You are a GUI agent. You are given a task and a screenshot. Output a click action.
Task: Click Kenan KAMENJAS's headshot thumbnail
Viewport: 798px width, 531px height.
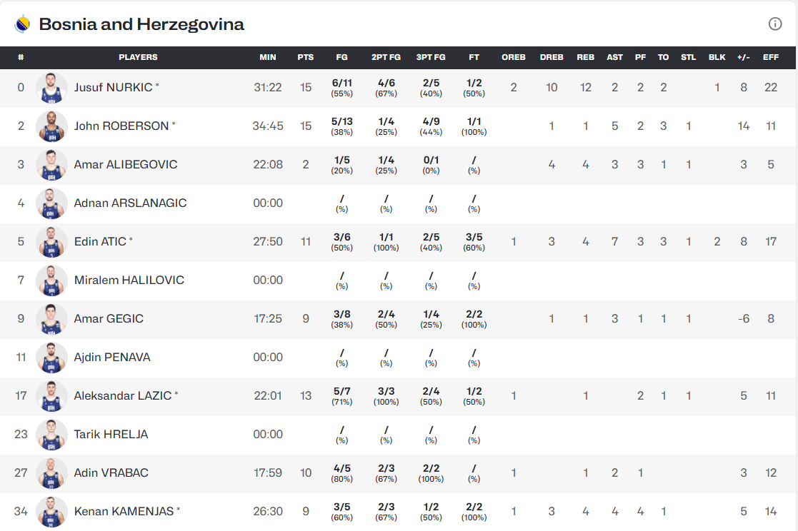tap(51, 512)
